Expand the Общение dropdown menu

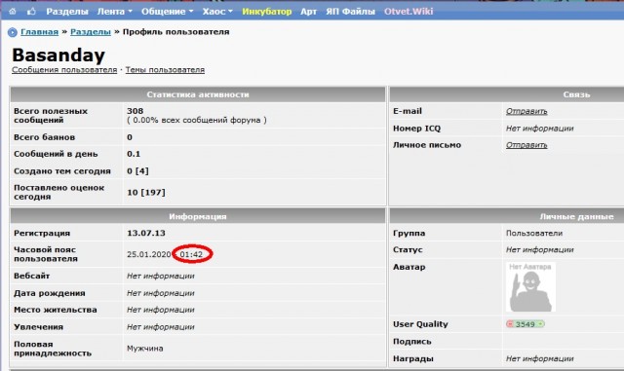167,12
